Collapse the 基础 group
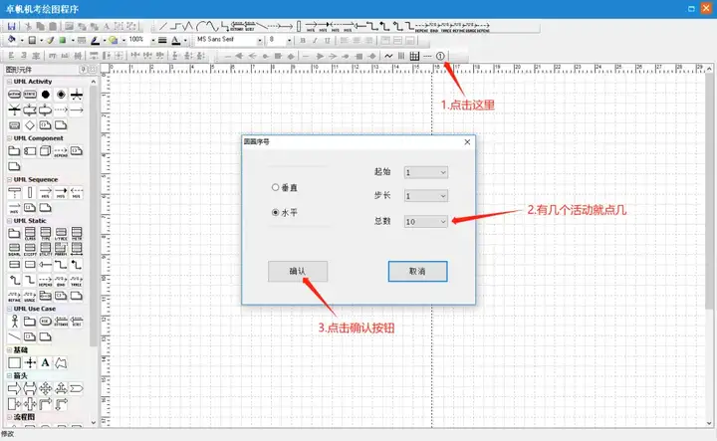 pos(9,350)
